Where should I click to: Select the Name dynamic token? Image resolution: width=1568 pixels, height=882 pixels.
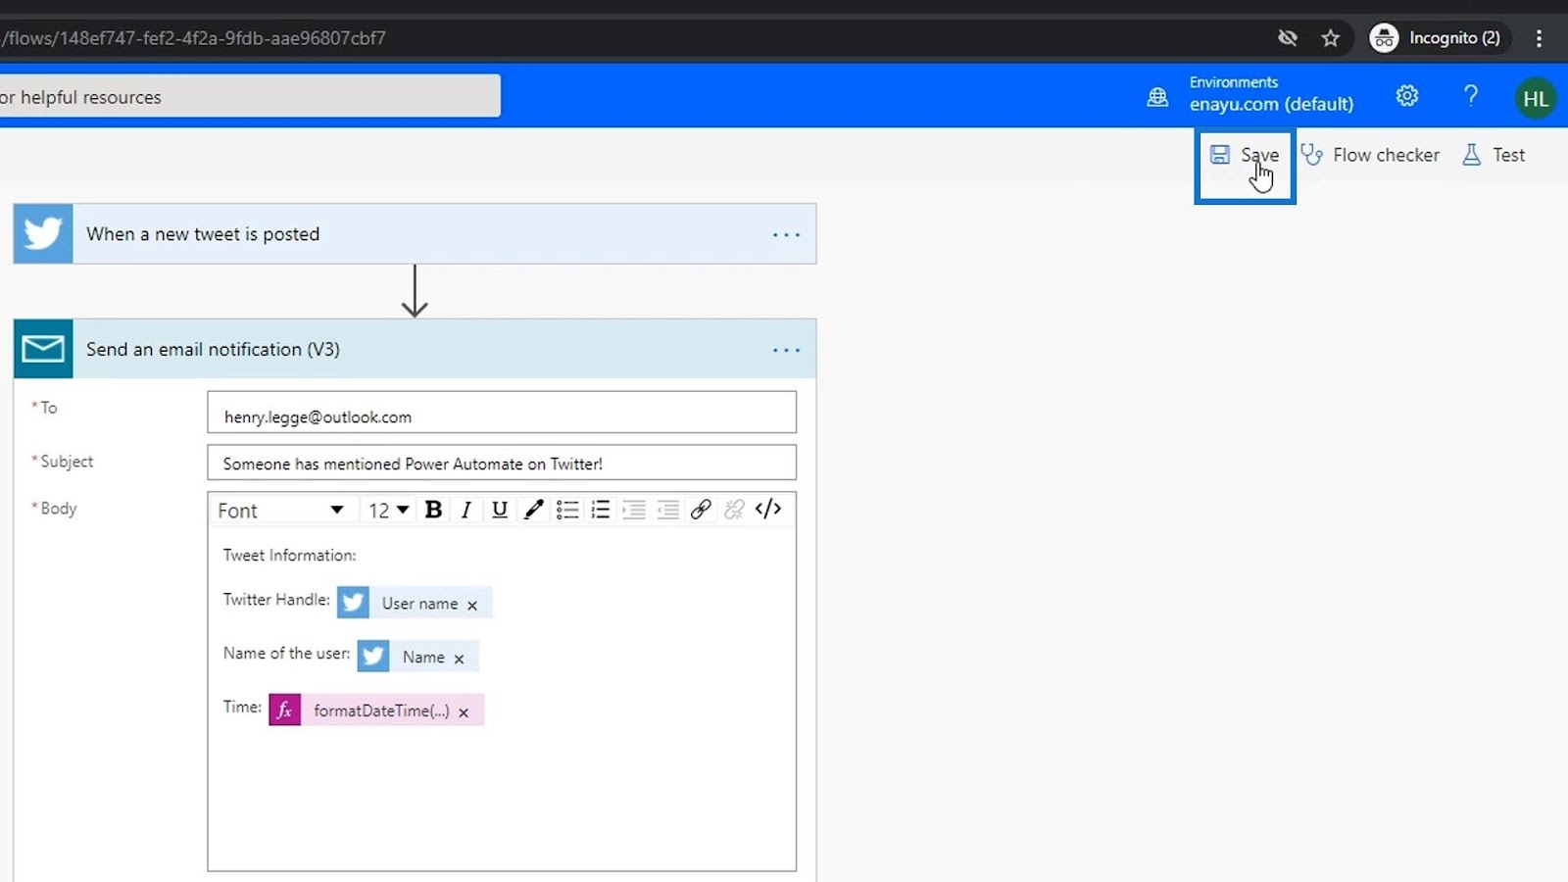click(x=417, y=657)
